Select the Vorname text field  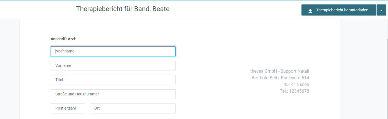click(x=113, y=65)
